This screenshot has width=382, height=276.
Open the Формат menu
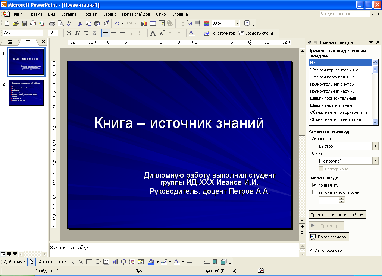(x=90, y=14)
